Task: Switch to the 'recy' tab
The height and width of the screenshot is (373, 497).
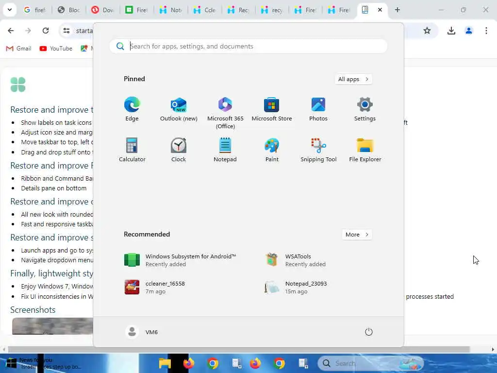Action: tap(272, 10)
